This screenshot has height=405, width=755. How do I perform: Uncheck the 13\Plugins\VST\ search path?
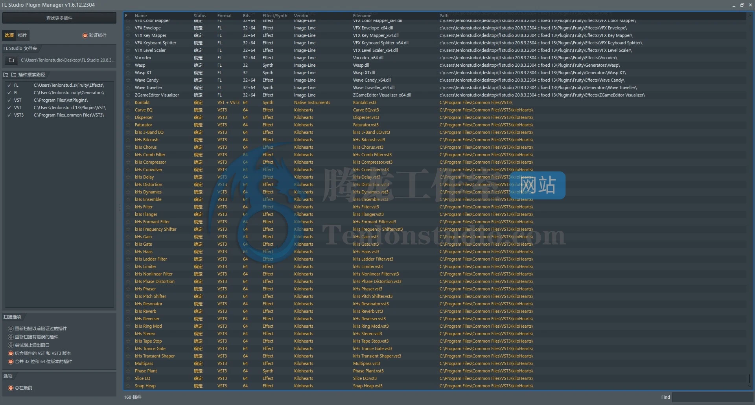tap(9, 108)
